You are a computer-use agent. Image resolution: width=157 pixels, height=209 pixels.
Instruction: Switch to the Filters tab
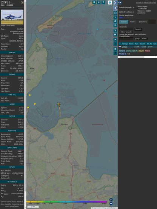pyautogui.click(x=133, y=22)
